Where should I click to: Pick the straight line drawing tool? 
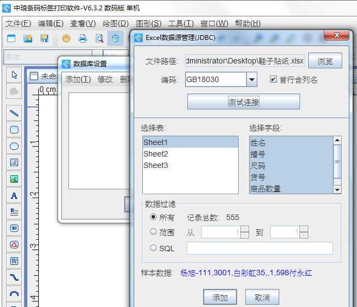click(x=14, y=113)
